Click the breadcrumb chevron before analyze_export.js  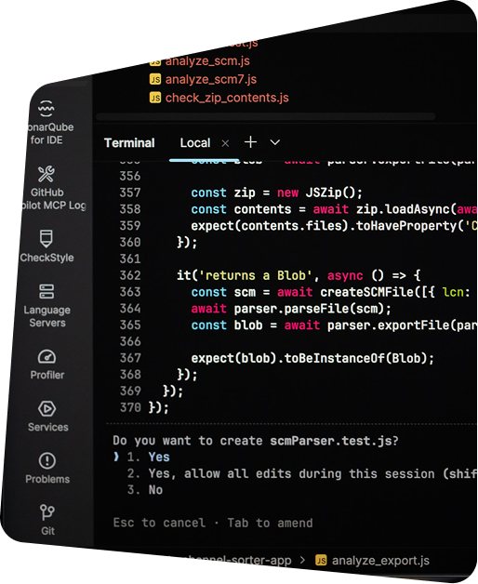coord(302,560)
